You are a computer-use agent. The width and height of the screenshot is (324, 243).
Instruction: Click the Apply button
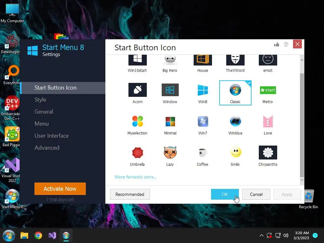click(287, 194)
